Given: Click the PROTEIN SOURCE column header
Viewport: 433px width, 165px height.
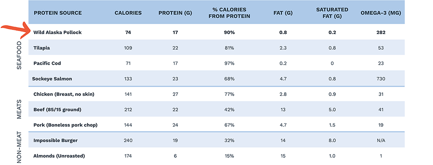Looking at the screenshot, I should pyautogui.click(x=57, y=13).
